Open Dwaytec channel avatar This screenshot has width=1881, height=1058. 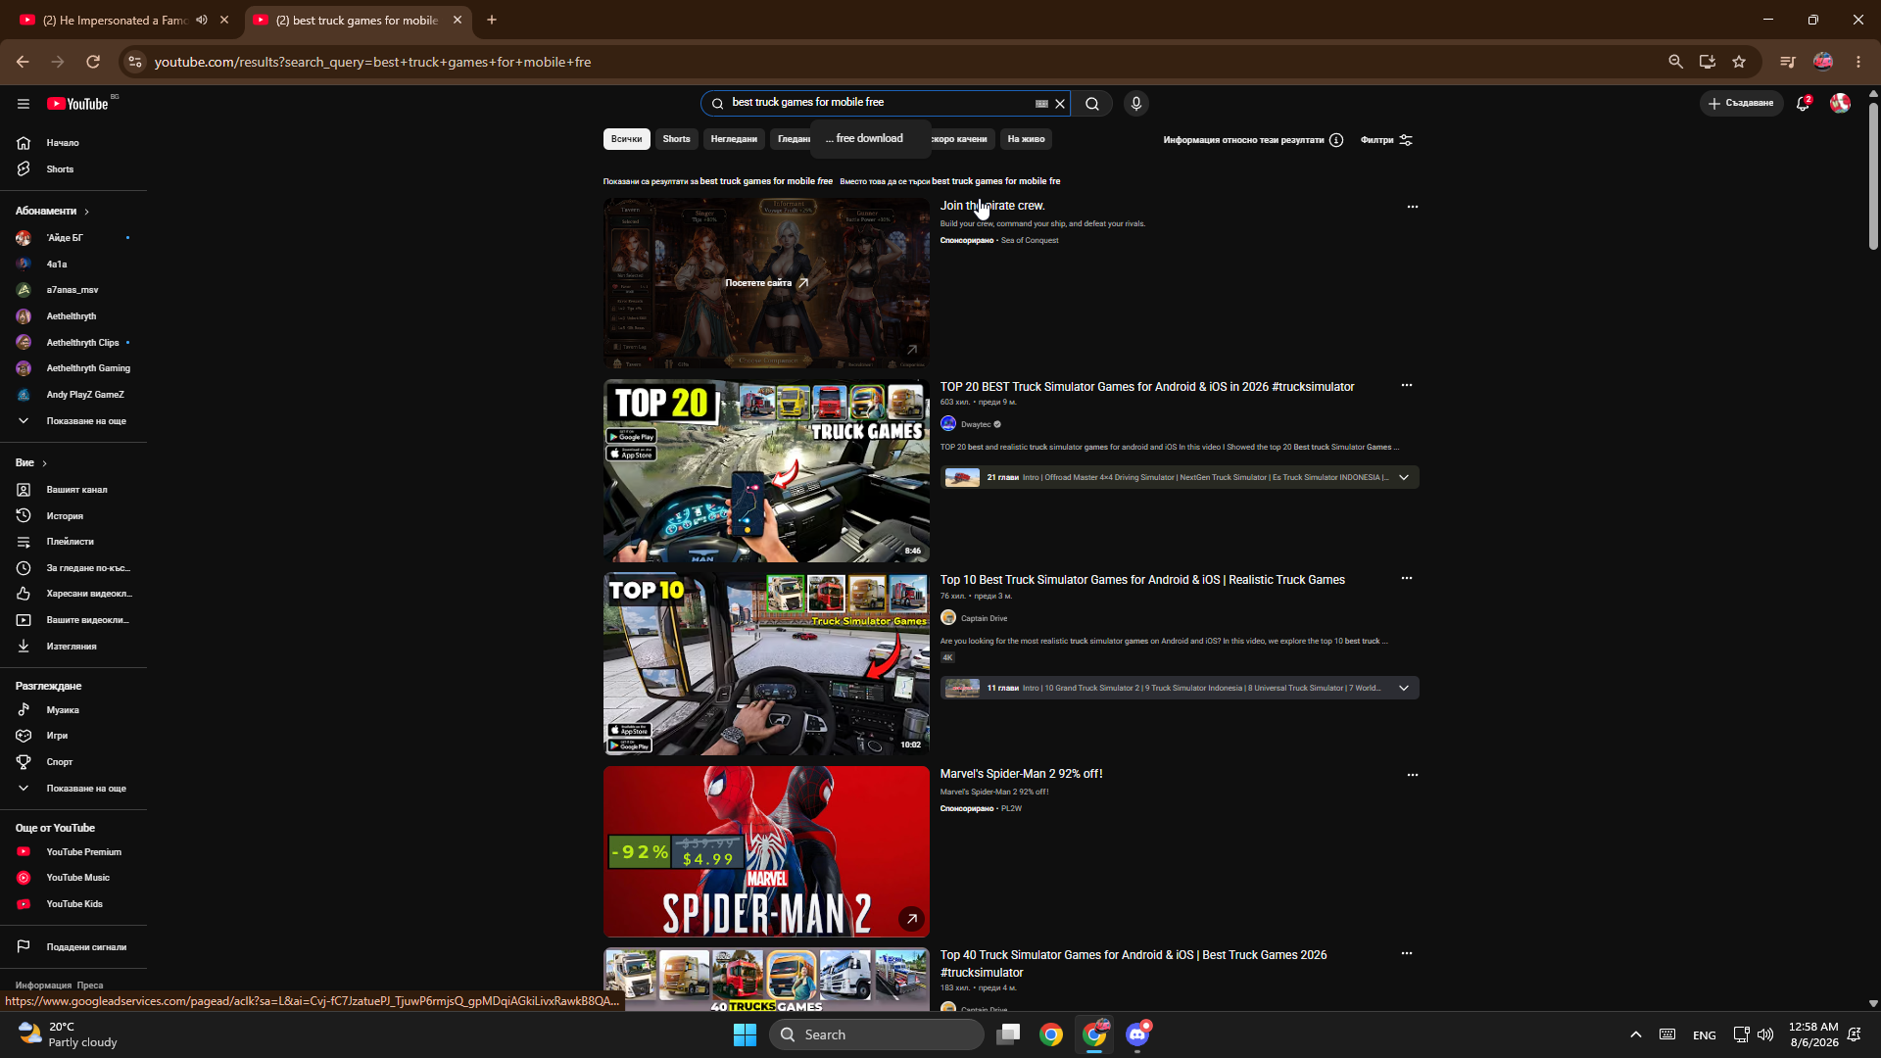point(948,423)
